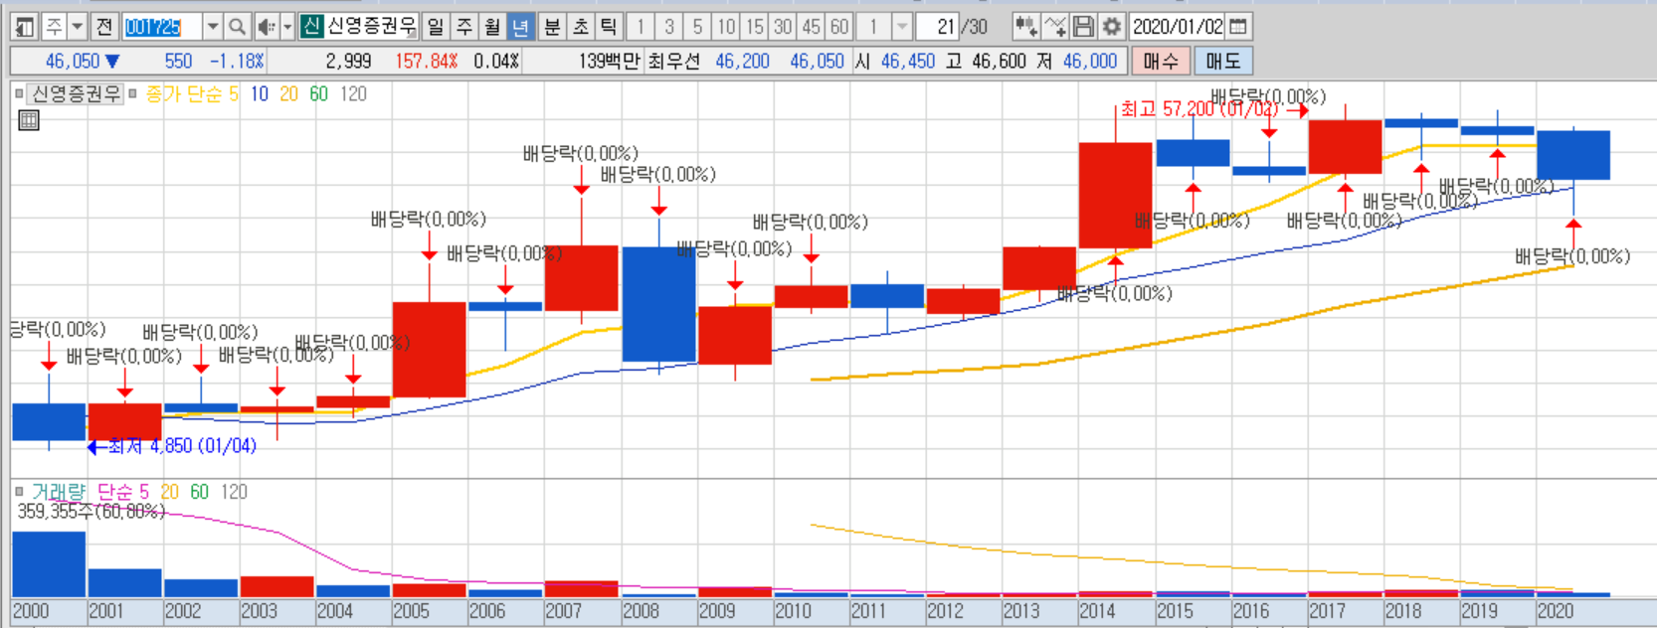The height and width of the screenshot is (628, 1657).
Task: Click the 2008 blue candlestick body
Action: click(658, 304)
